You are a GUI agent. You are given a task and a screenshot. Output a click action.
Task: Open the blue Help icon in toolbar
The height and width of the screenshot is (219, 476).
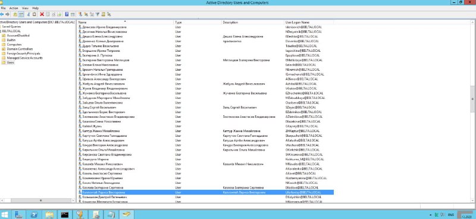pyautogui.click(x=67, y=14)
